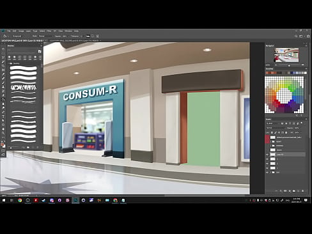Select the Brush tool in the toolbar
This screenshot has height=234, width=312.
tap(3, 82)
